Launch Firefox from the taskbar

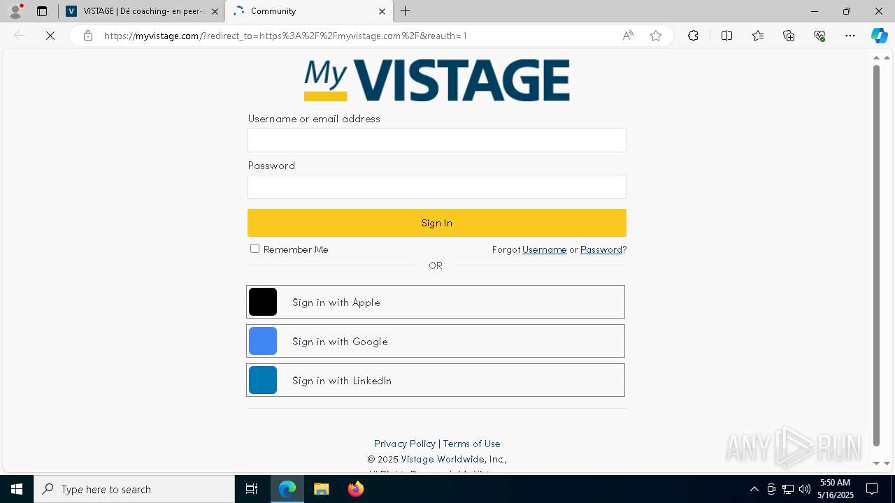click(x=355, y=489)
